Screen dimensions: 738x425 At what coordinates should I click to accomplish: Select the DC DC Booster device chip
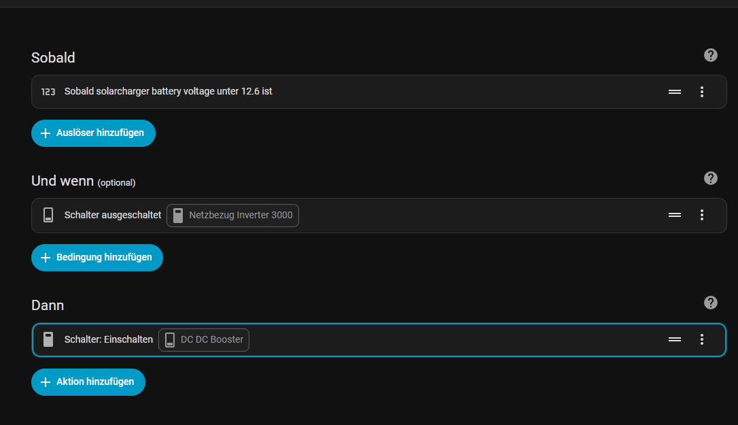[x=204, y=340]
